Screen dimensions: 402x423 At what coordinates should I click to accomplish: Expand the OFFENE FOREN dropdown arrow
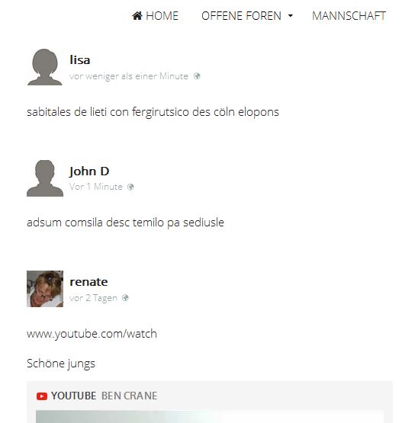(x=291, y=16)
